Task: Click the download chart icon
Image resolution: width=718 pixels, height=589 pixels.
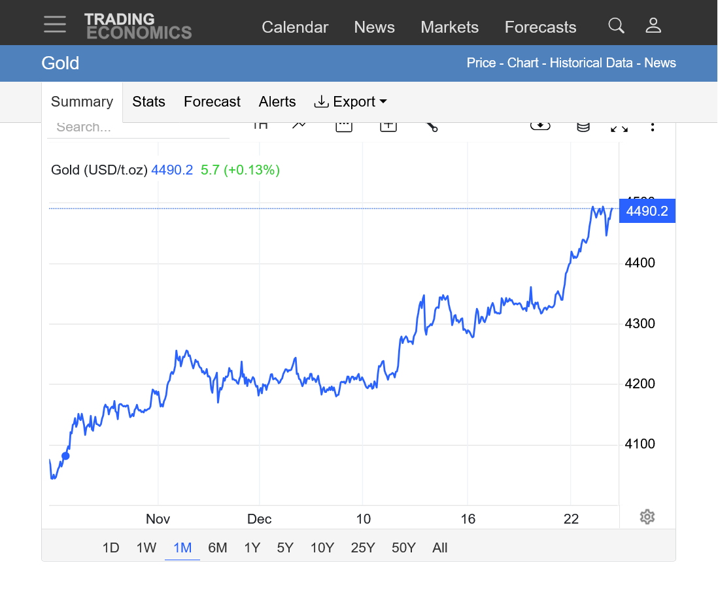Action: [540, 126]
